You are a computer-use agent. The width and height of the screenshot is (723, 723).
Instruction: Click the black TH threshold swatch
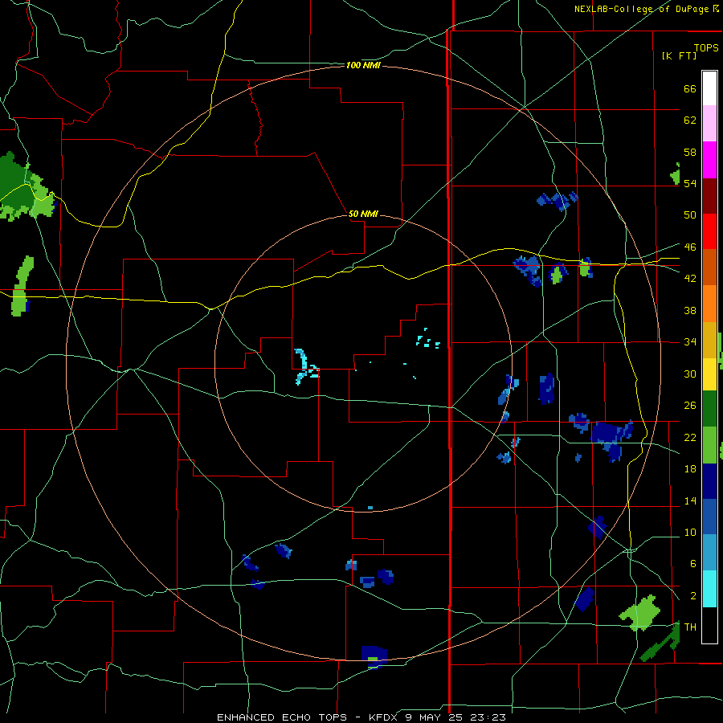tap(709, 625)
